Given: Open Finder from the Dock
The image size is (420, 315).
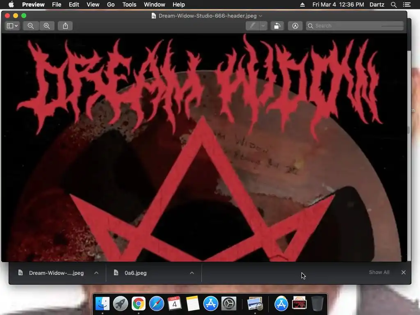Looking at the screenshot, I should [102, 304].
